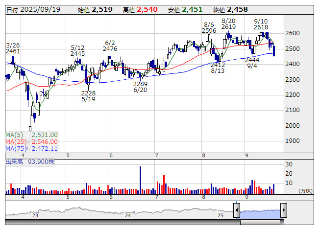320x230 pixels.
Task: Click the 1900 price axis label
Action: coord(293,141)
